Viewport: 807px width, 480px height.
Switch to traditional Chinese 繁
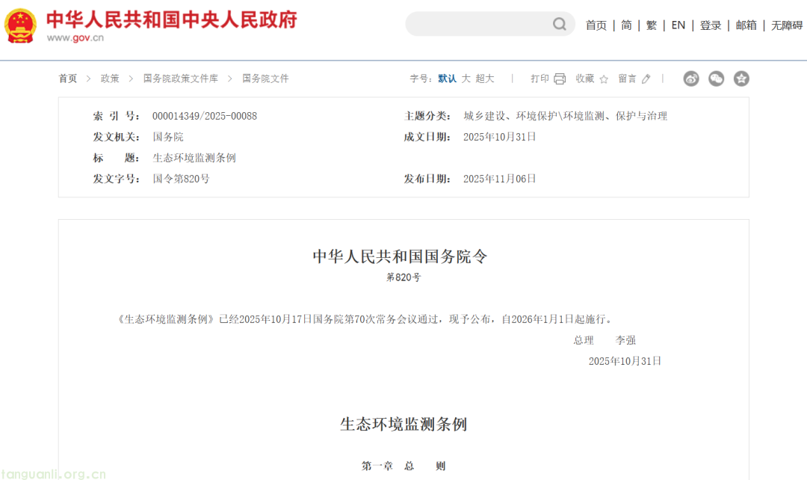coord(652,25)
